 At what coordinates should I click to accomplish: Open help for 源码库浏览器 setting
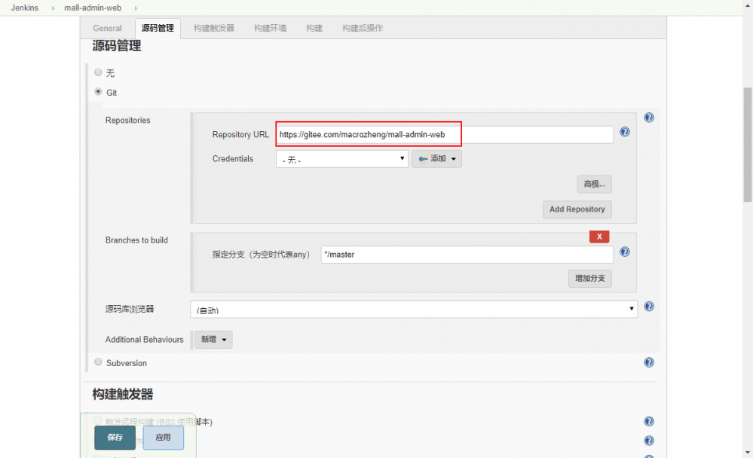(648, 307)
